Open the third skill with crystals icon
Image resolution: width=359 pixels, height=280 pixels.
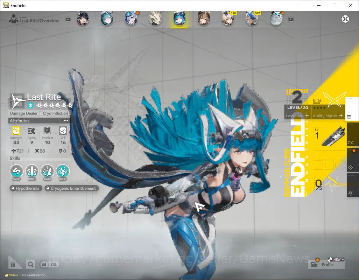tap(47, 171)
